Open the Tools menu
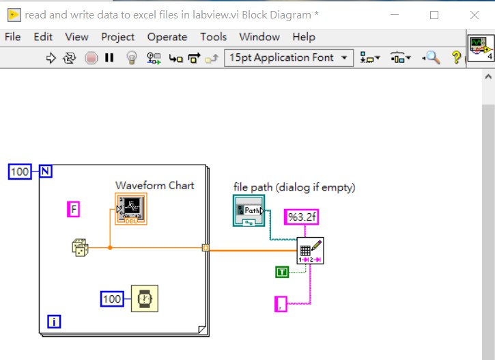The height and width of the screenshot is (360, 495). click(x=213, y=37)
